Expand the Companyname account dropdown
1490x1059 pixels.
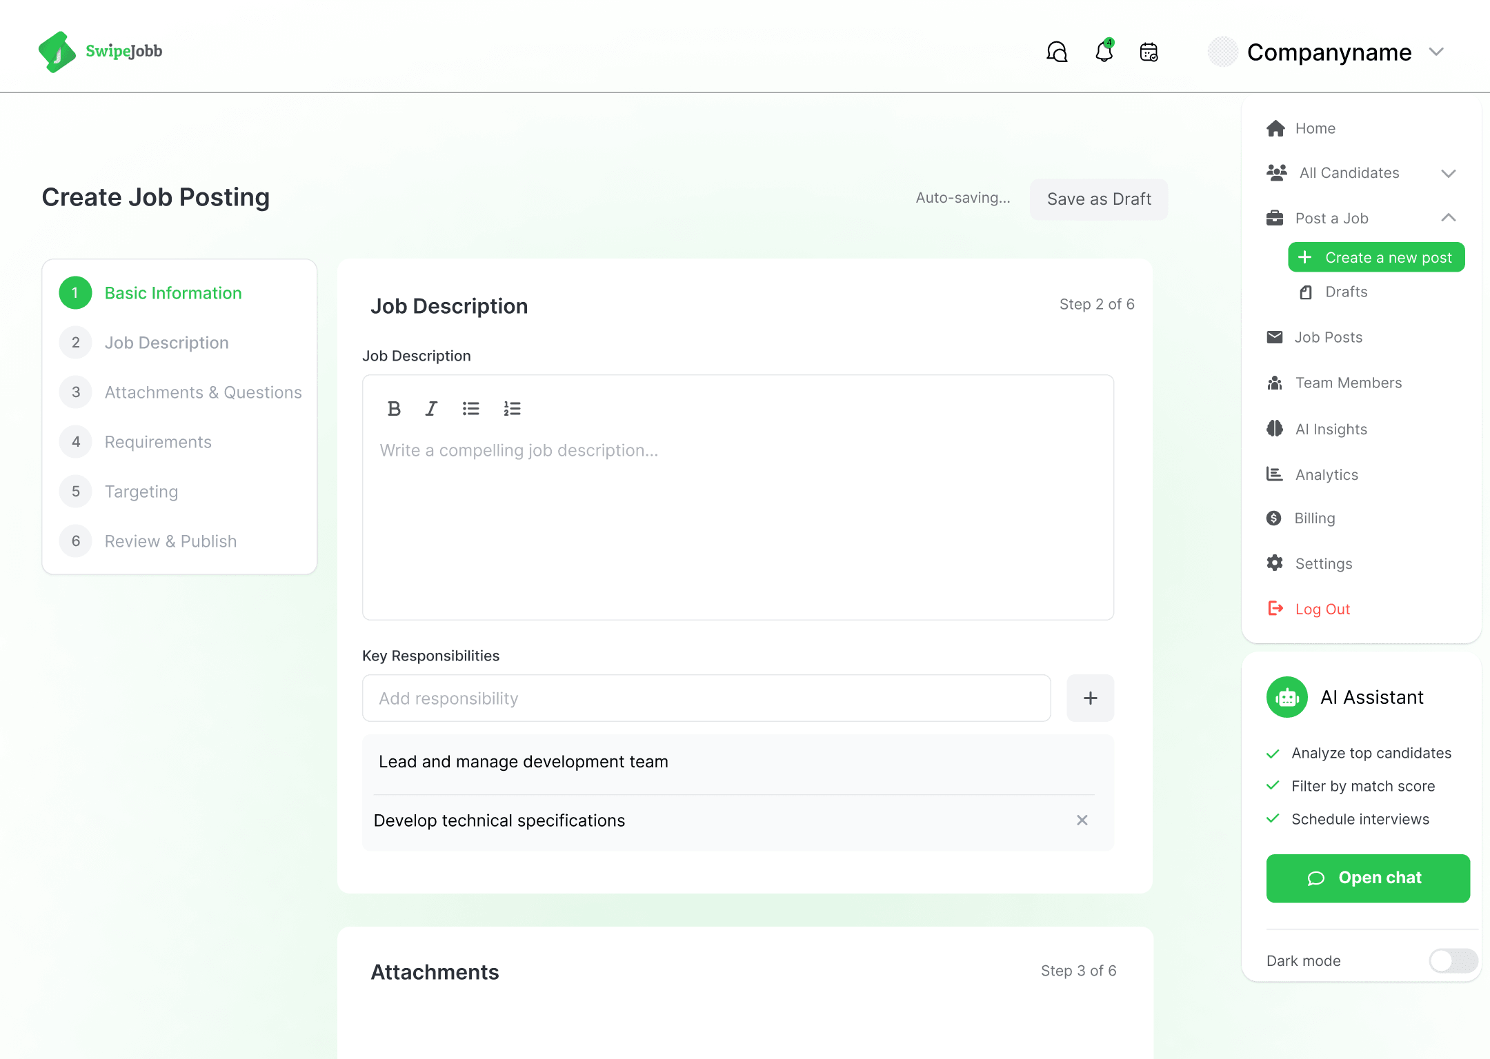click(x=1436, y=52)
